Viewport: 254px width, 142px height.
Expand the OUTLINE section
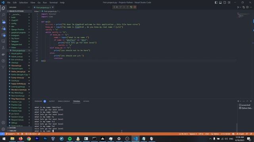click(x=19, y=128)
